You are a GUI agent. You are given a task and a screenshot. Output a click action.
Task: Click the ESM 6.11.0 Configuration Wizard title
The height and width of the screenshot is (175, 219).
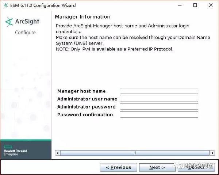click(x=43, y=5)
